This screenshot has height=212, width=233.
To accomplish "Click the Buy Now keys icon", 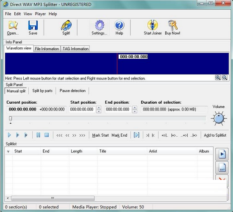I will pyautogui.click(x=172, y=28).
